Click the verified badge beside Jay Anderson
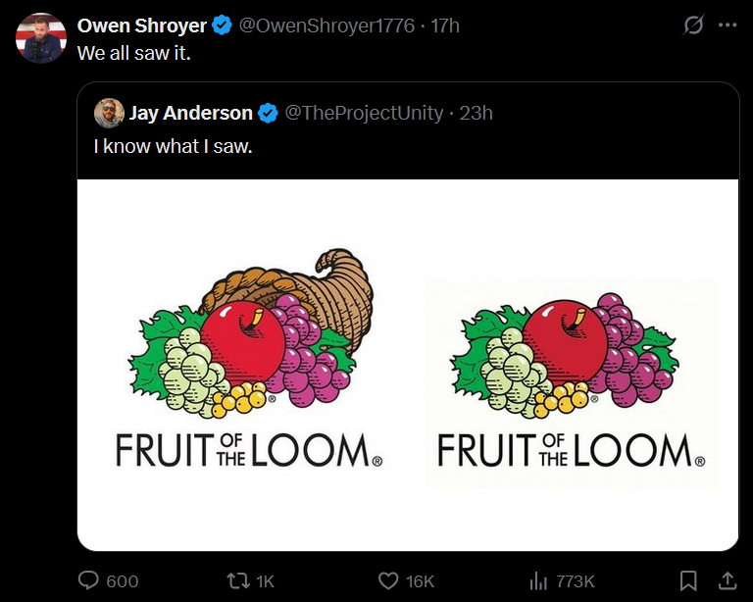Viewport: 753px width, 602px height. point(268,113)
